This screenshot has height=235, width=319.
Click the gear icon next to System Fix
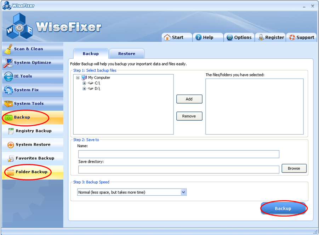pyautogui.click(x=8, y=90)
